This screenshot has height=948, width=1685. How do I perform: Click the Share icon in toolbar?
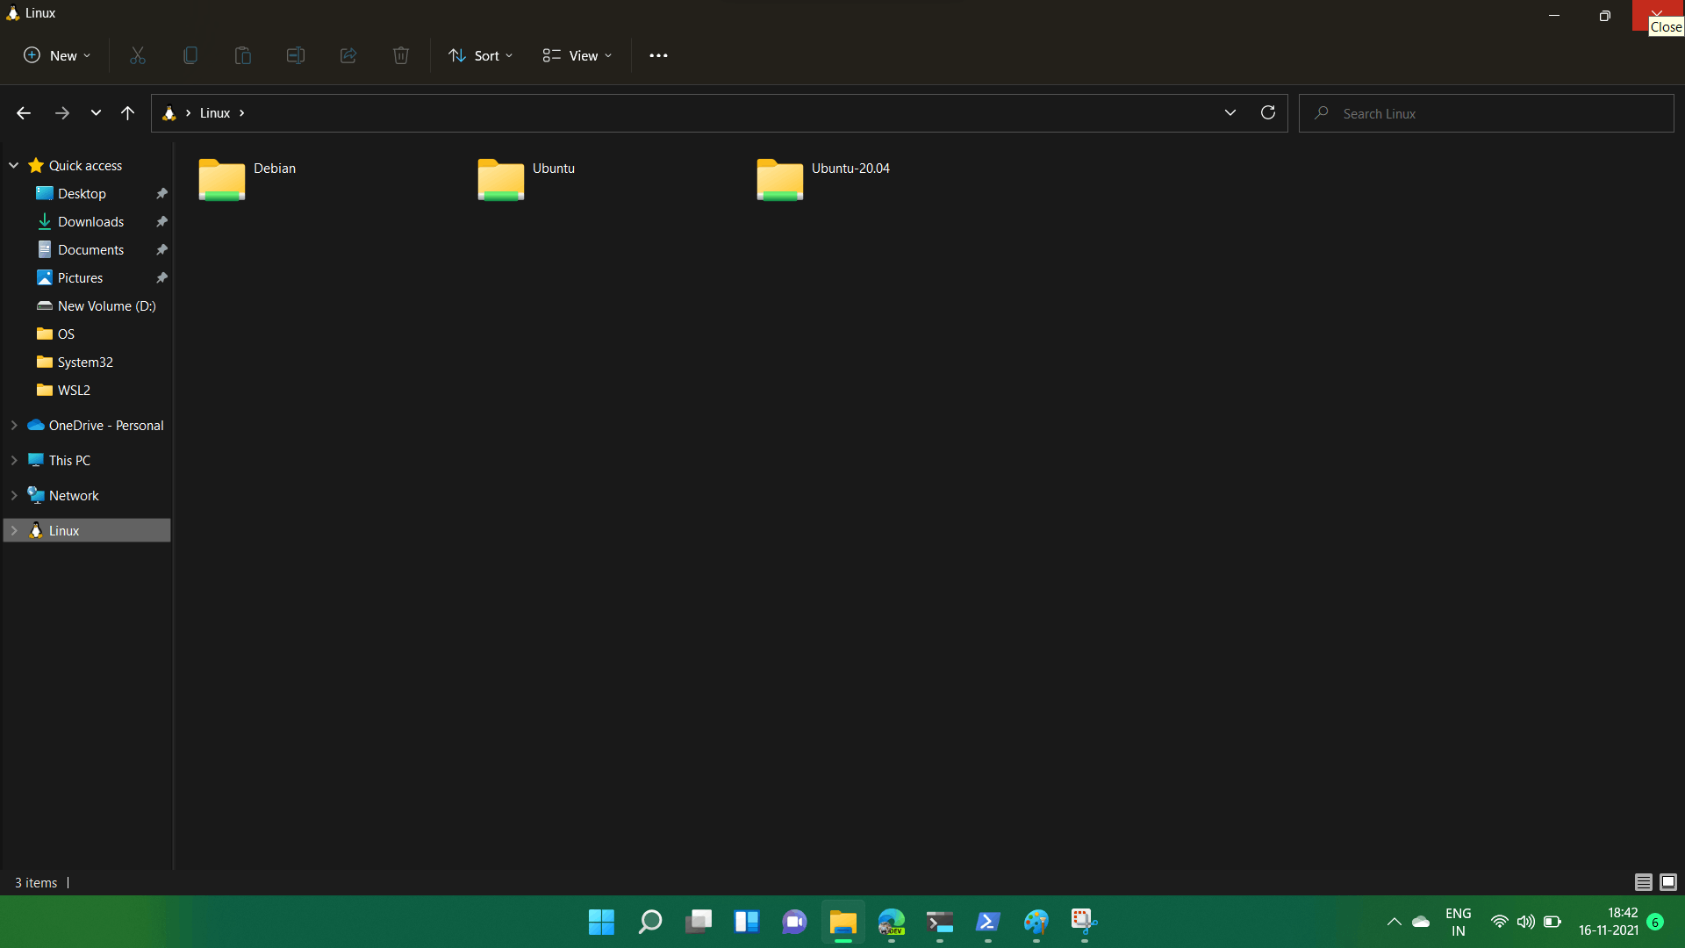point(348,55)
